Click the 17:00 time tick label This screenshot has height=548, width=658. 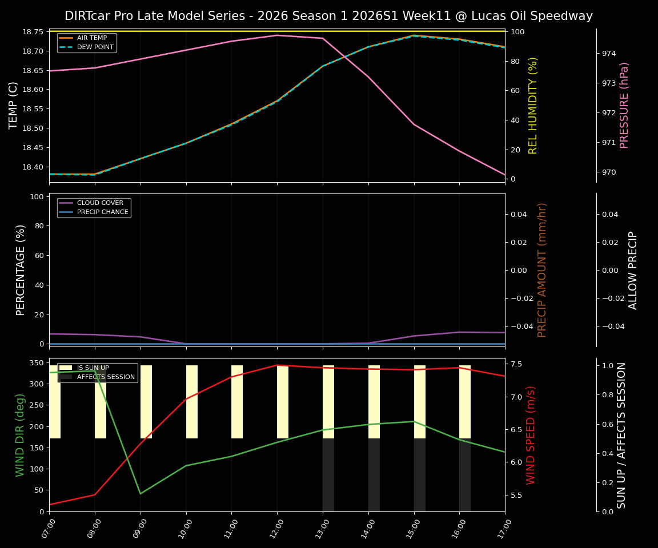tap(504, 528)
